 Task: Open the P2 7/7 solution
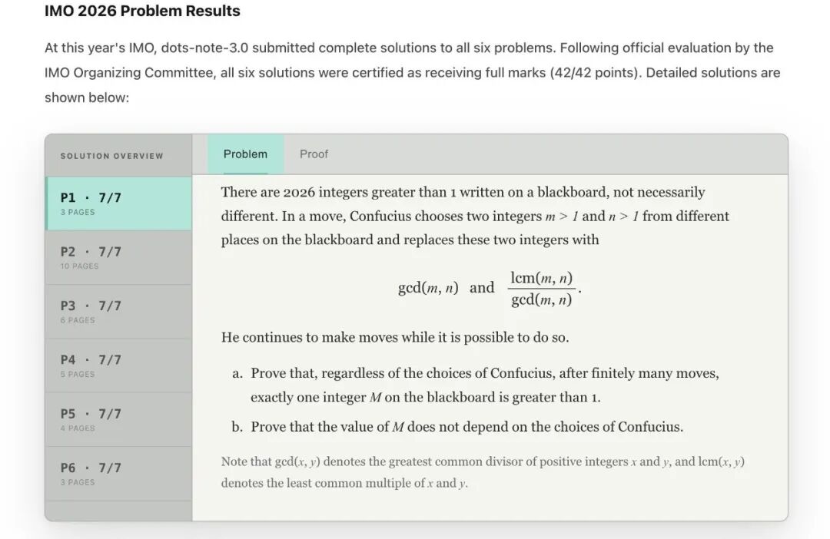(x=118, y=257)
